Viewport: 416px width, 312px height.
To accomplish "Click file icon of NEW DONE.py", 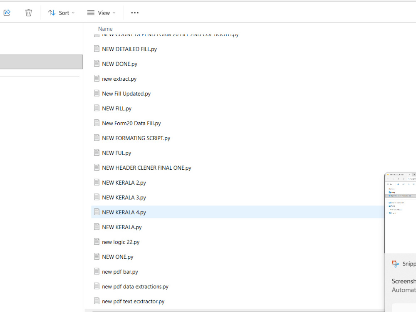I will 97,63.
